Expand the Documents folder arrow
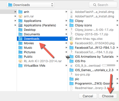The image size is (119, 101). click(x=66, y=34)
